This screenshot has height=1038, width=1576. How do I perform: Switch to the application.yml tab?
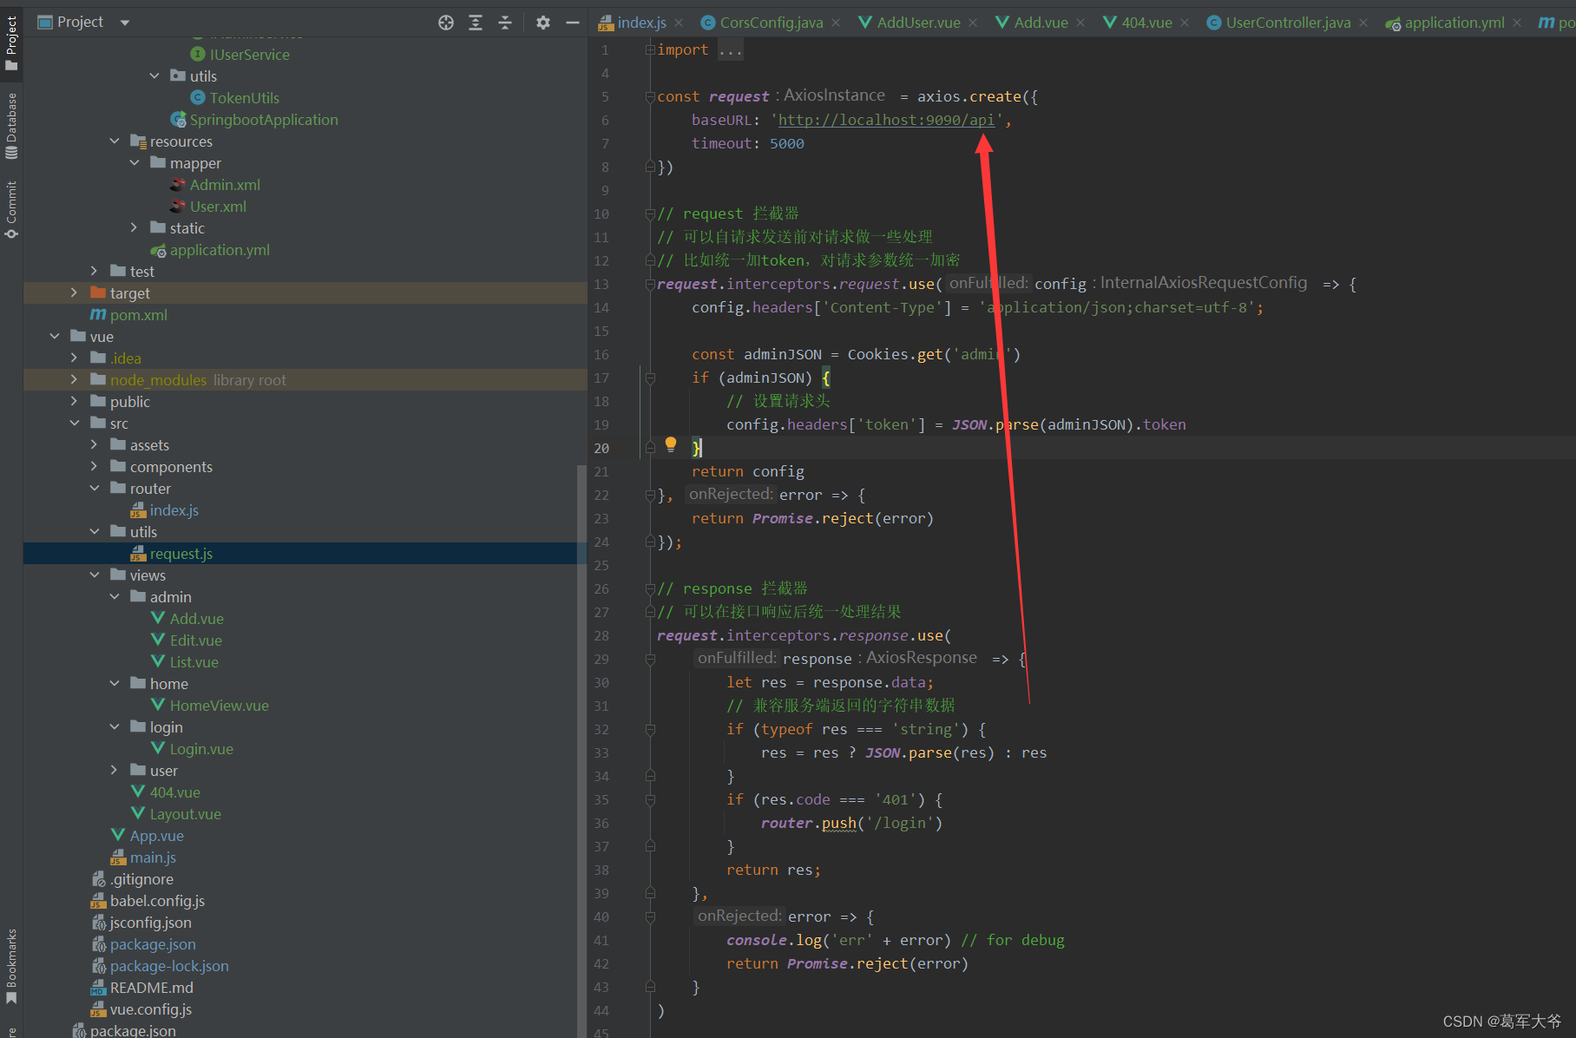click(x=1455, y=23)
